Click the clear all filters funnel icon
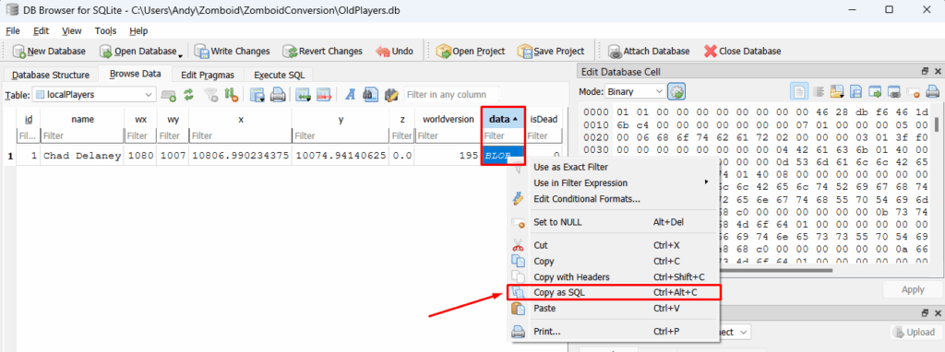This screenshot has height=352, width=945. [210, 95]
